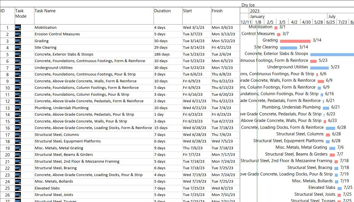Screen dimensions: 354x202
Task: Select task mode icon for Site Clearing
Action: (18, 48)
